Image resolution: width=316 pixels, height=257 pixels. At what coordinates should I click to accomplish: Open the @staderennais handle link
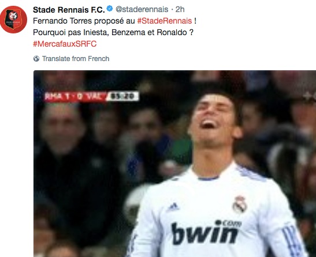(142, 9)
